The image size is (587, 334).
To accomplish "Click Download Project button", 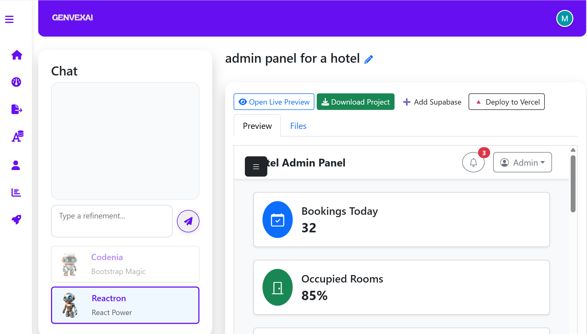I will coord(355,102).
